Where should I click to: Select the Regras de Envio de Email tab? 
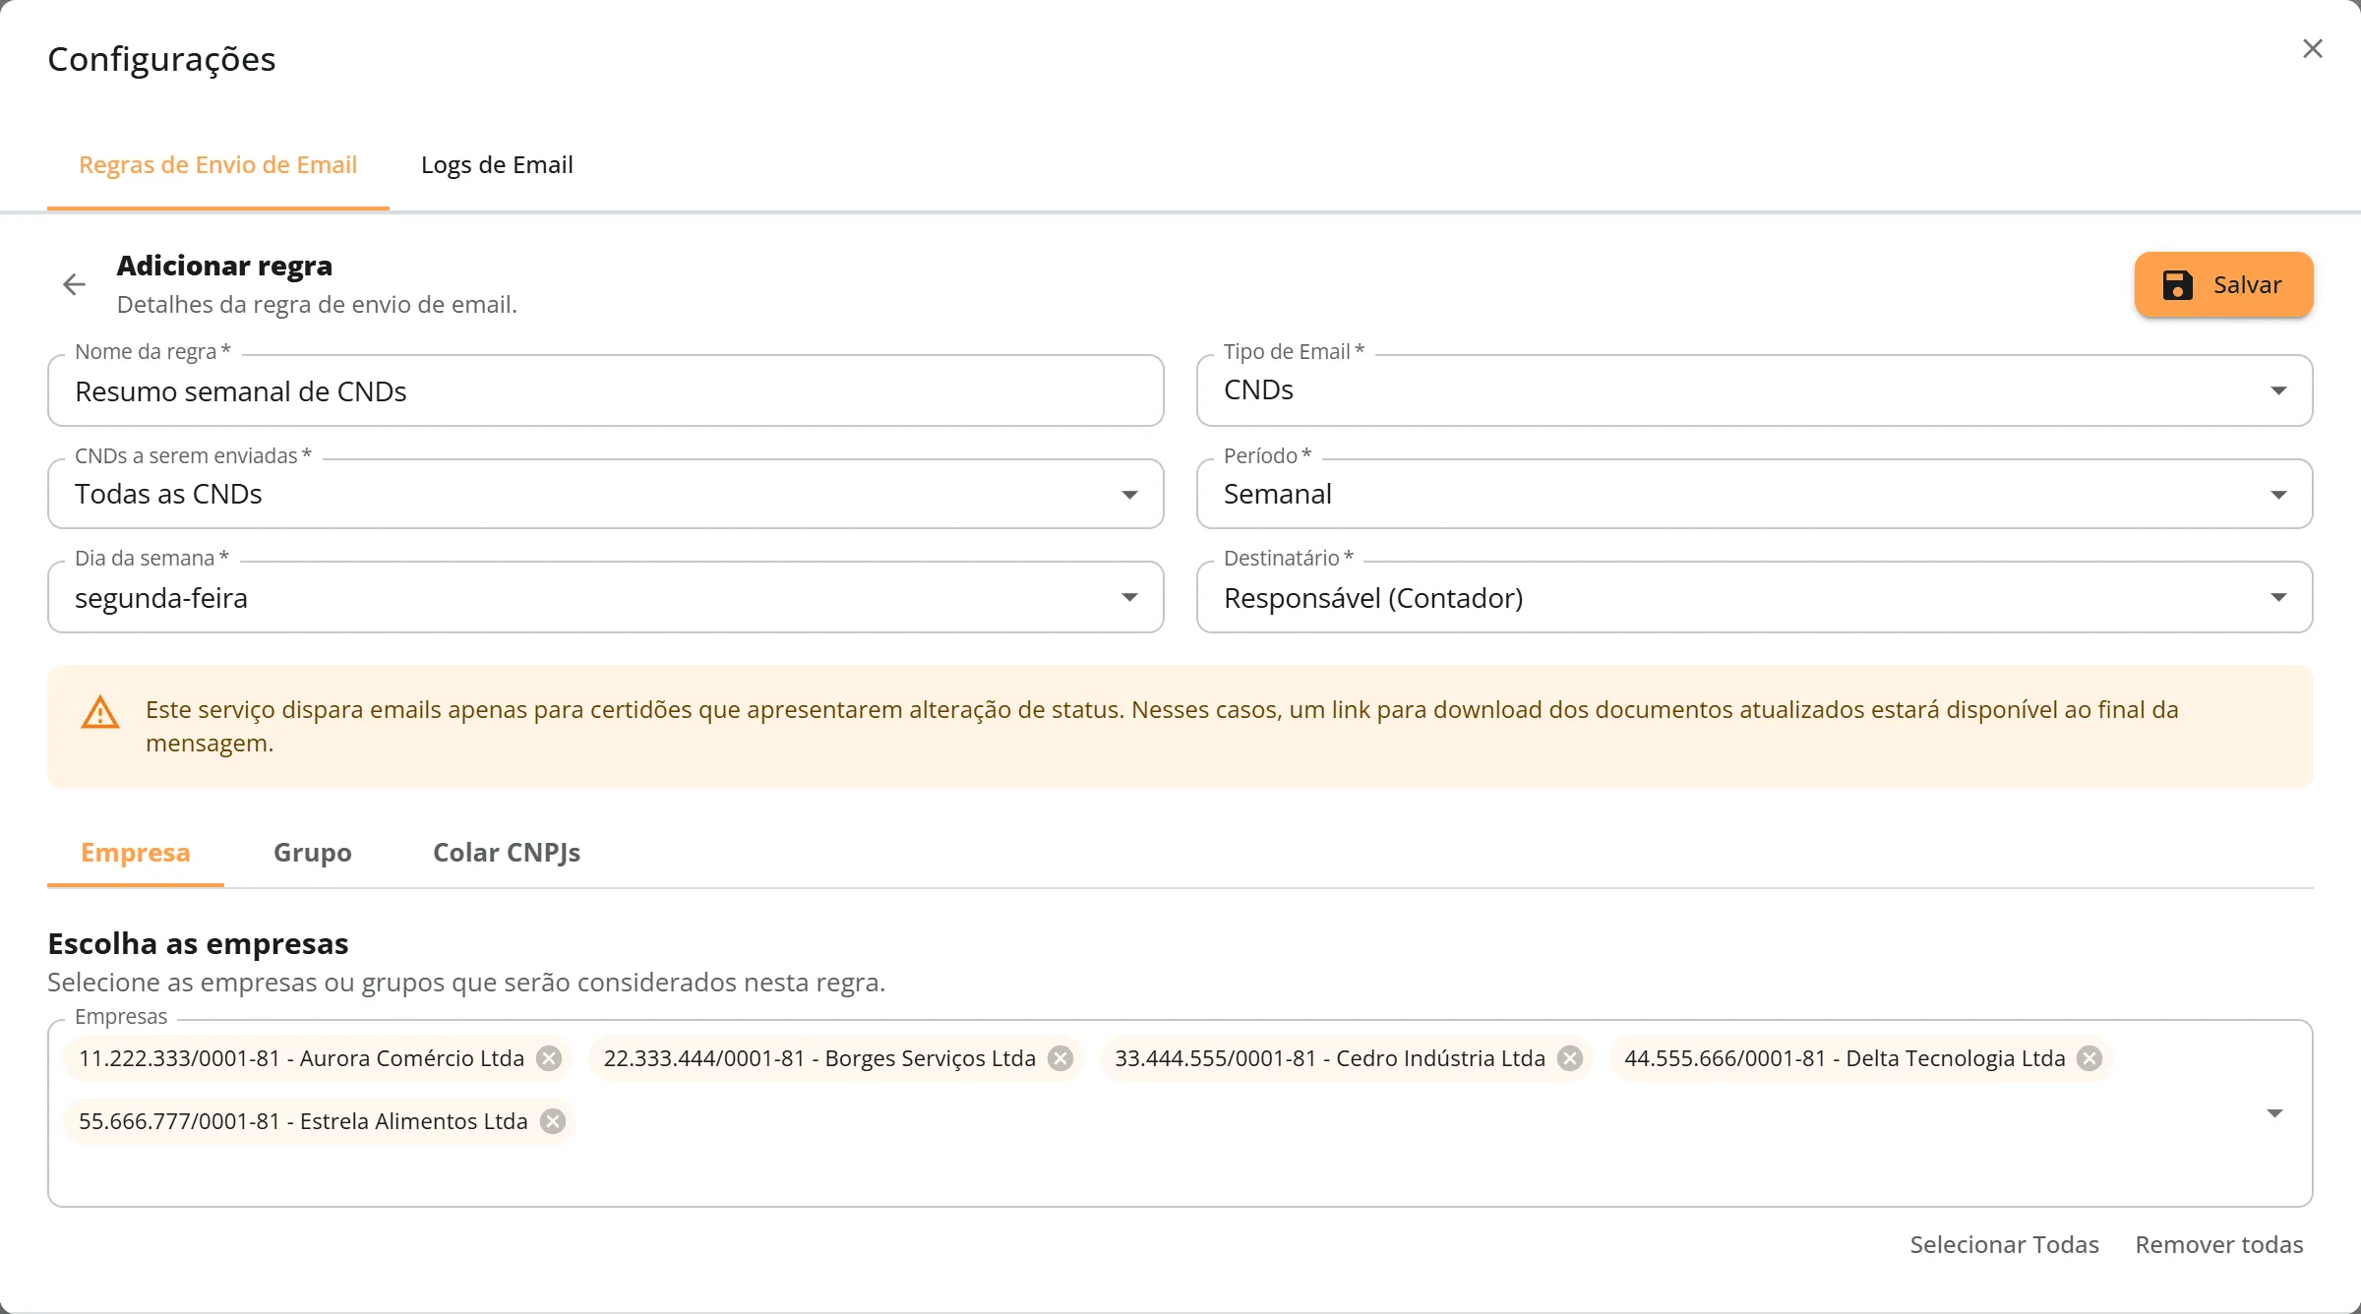pyautogui.click(x=218, y=165)
